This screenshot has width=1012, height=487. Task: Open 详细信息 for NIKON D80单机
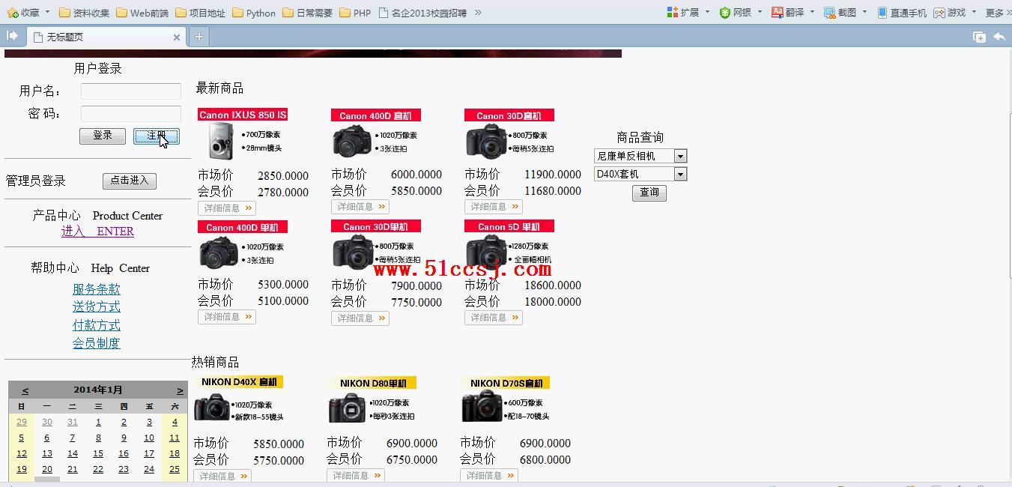[x=356, y=476]
